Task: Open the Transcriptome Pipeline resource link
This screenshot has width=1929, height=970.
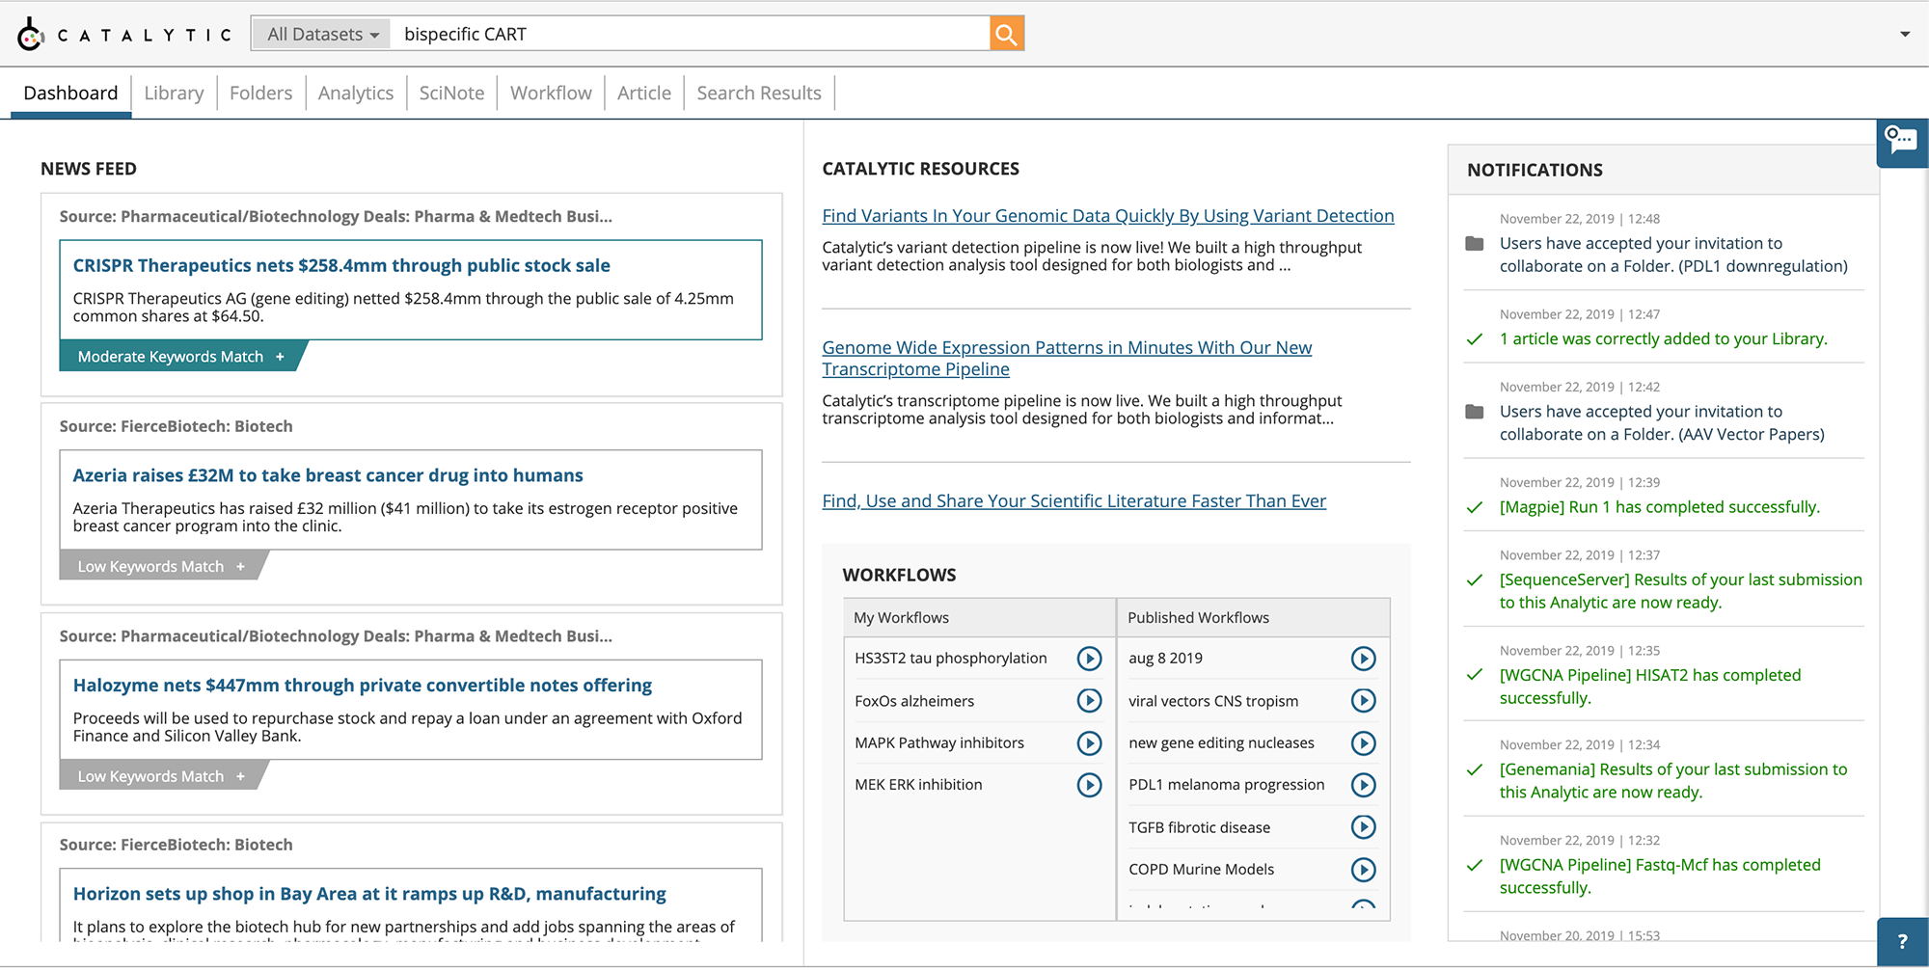Action: (1067, 359)
